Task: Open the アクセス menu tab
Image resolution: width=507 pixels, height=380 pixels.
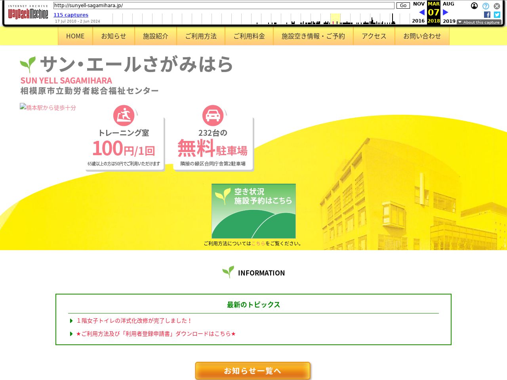Action: pos(374,36)
